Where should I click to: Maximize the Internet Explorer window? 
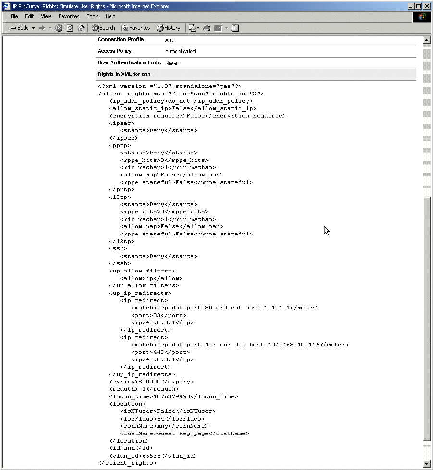418,6
